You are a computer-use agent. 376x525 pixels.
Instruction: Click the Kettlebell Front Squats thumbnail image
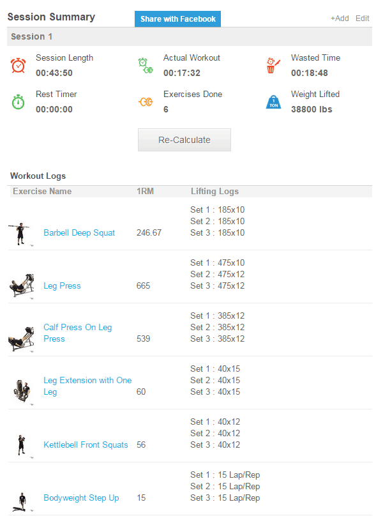click(x=22, y=445)
